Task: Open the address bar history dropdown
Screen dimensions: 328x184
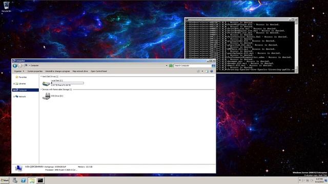Action: (167, 66)
